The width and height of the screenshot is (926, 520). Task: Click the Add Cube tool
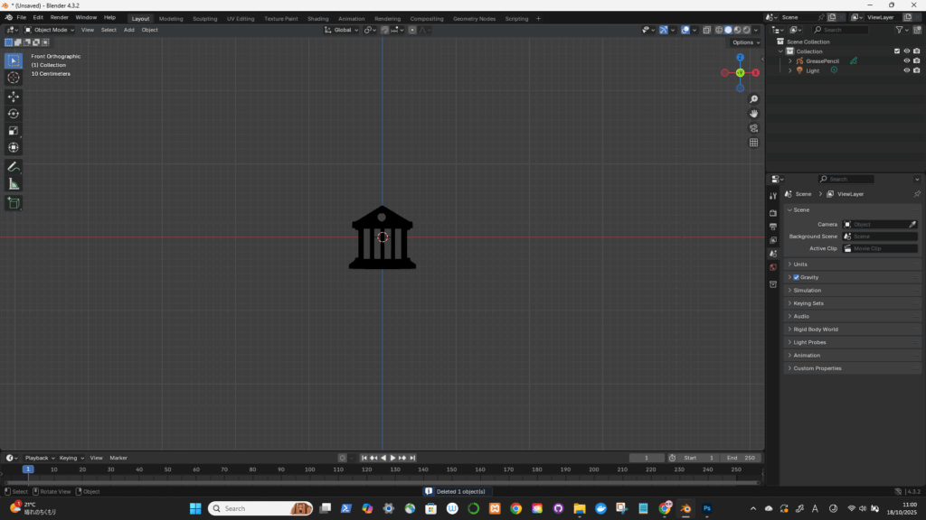click(14, 203)
